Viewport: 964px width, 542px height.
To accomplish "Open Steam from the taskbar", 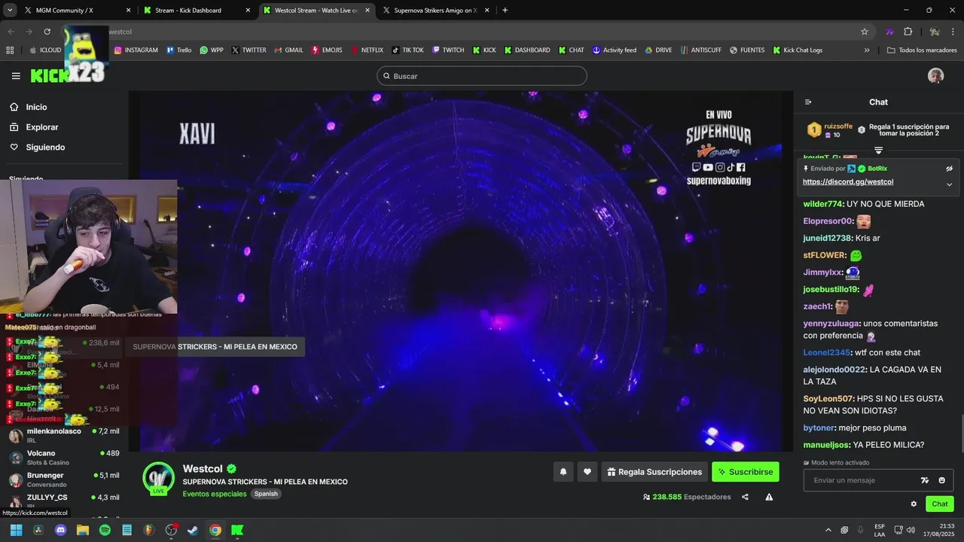I will tap(193, 530).
